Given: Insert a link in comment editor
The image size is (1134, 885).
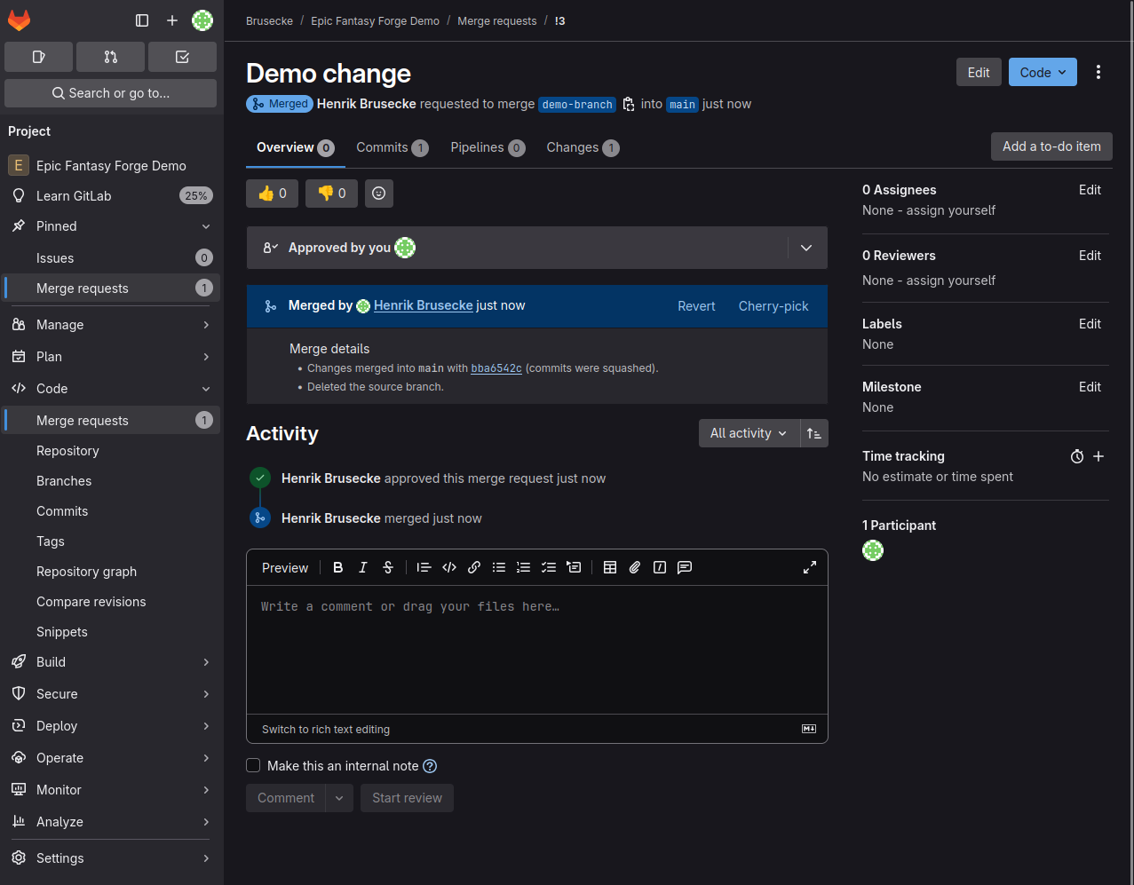Looking at the screenshot, I should [x=474, y=567].
